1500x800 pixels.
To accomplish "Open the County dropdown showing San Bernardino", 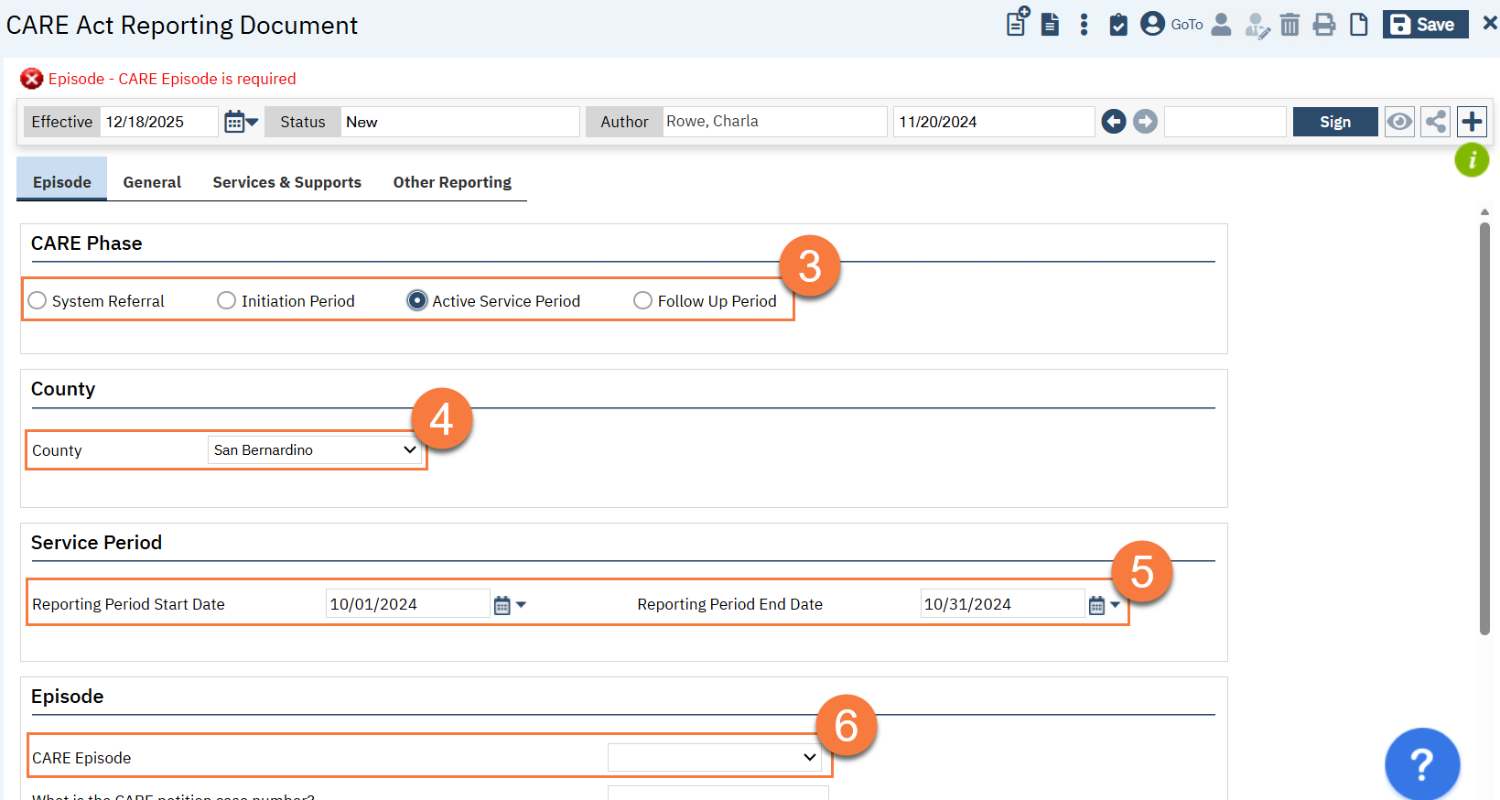I will coord(314,450).
